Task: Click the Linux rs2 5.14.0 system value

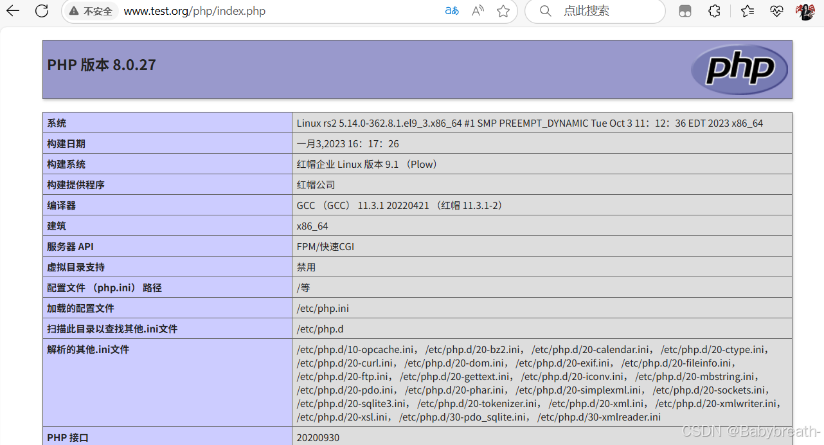Action: pos(530,123)
